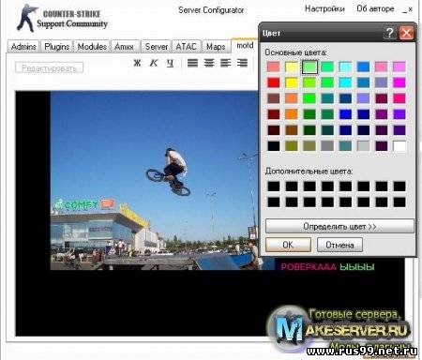The height and width of the screenshot is (360, 422).
Task: Open Об авторе menu item
Action: click(x=375, y=8)
